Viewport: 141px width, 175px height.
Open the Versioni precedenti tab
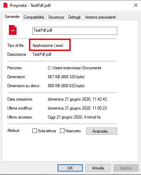pos(100,17)
